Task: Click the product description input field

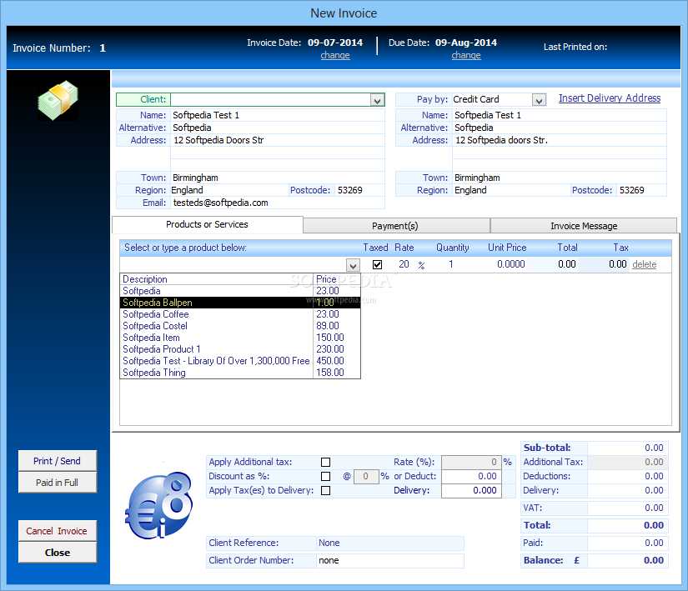Action: coord(233,265)
